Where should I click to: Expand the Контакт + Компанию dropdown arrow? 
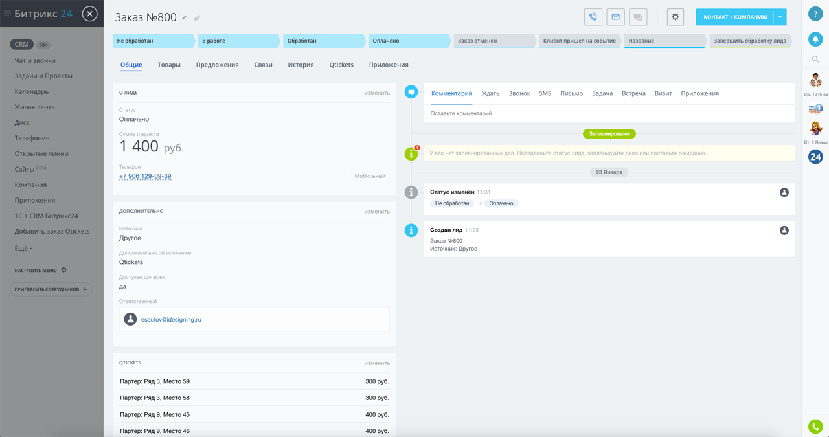[x=780, y=17]
